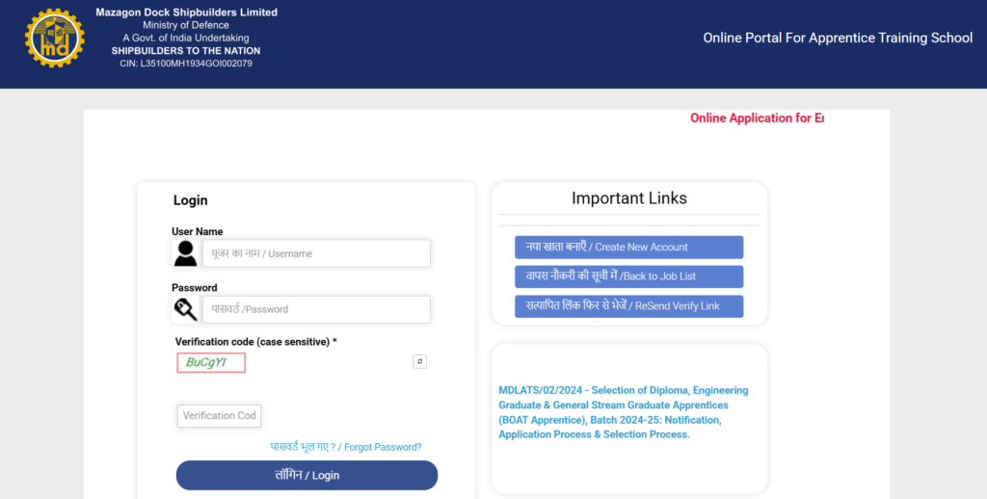Click into the Verification Code box

click(x=219, y=416)
